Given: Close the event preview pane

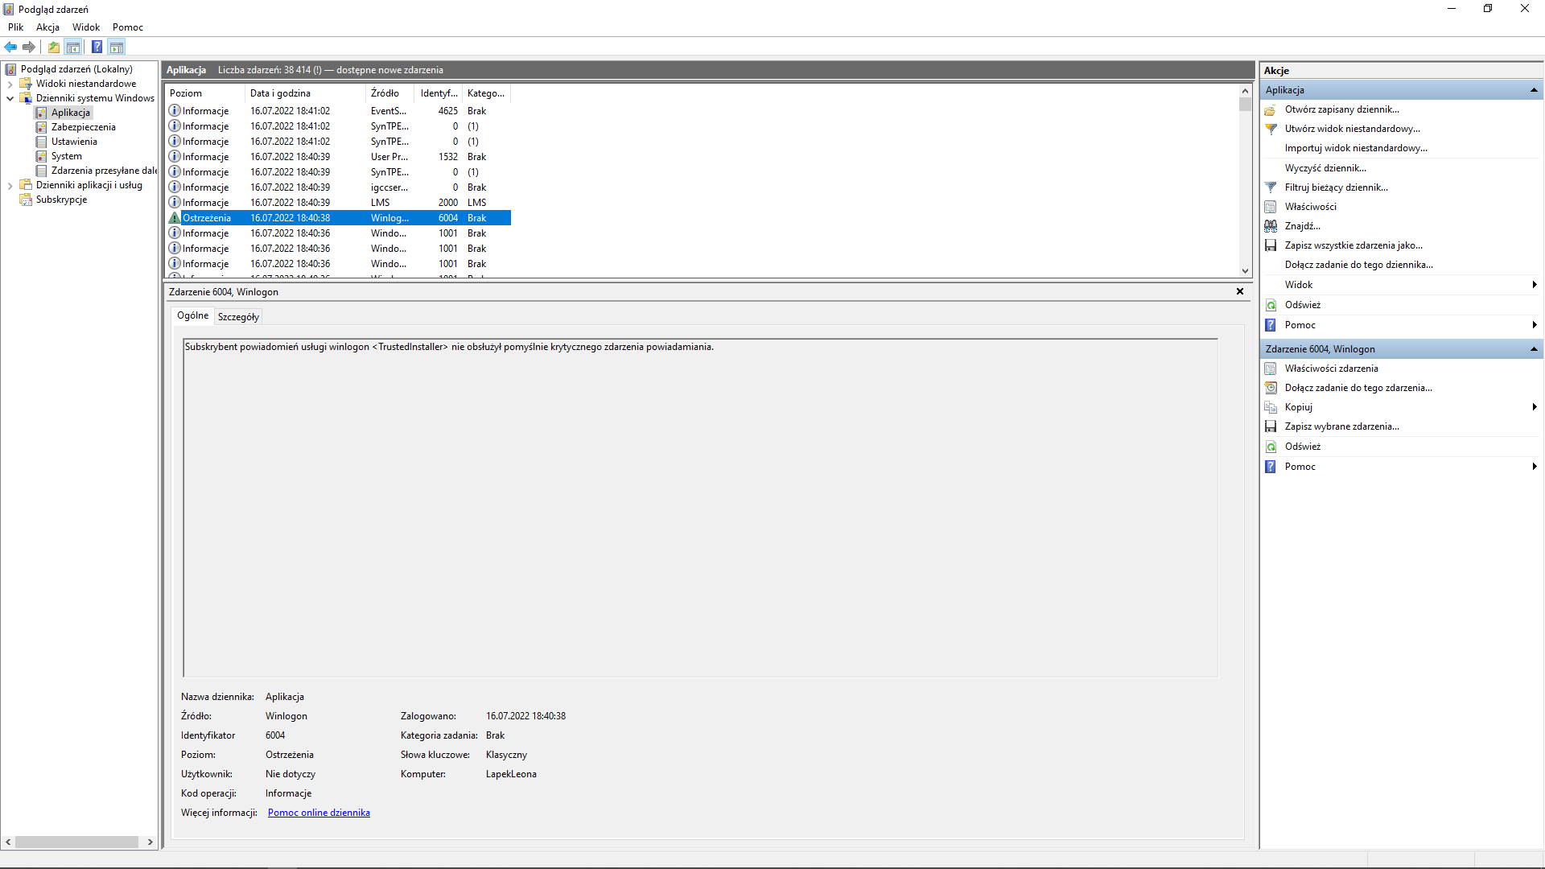Looking at the screenshot, I should (1240, 291).
